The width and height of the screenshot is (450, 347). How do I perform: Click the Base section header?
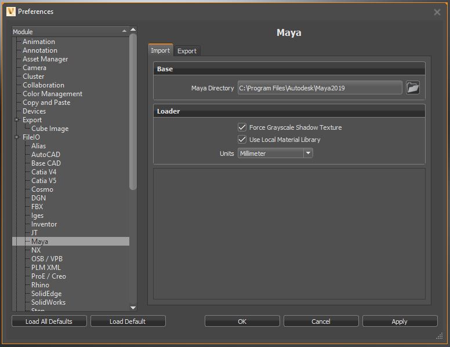pyautogui.click(x=289, y=69)
